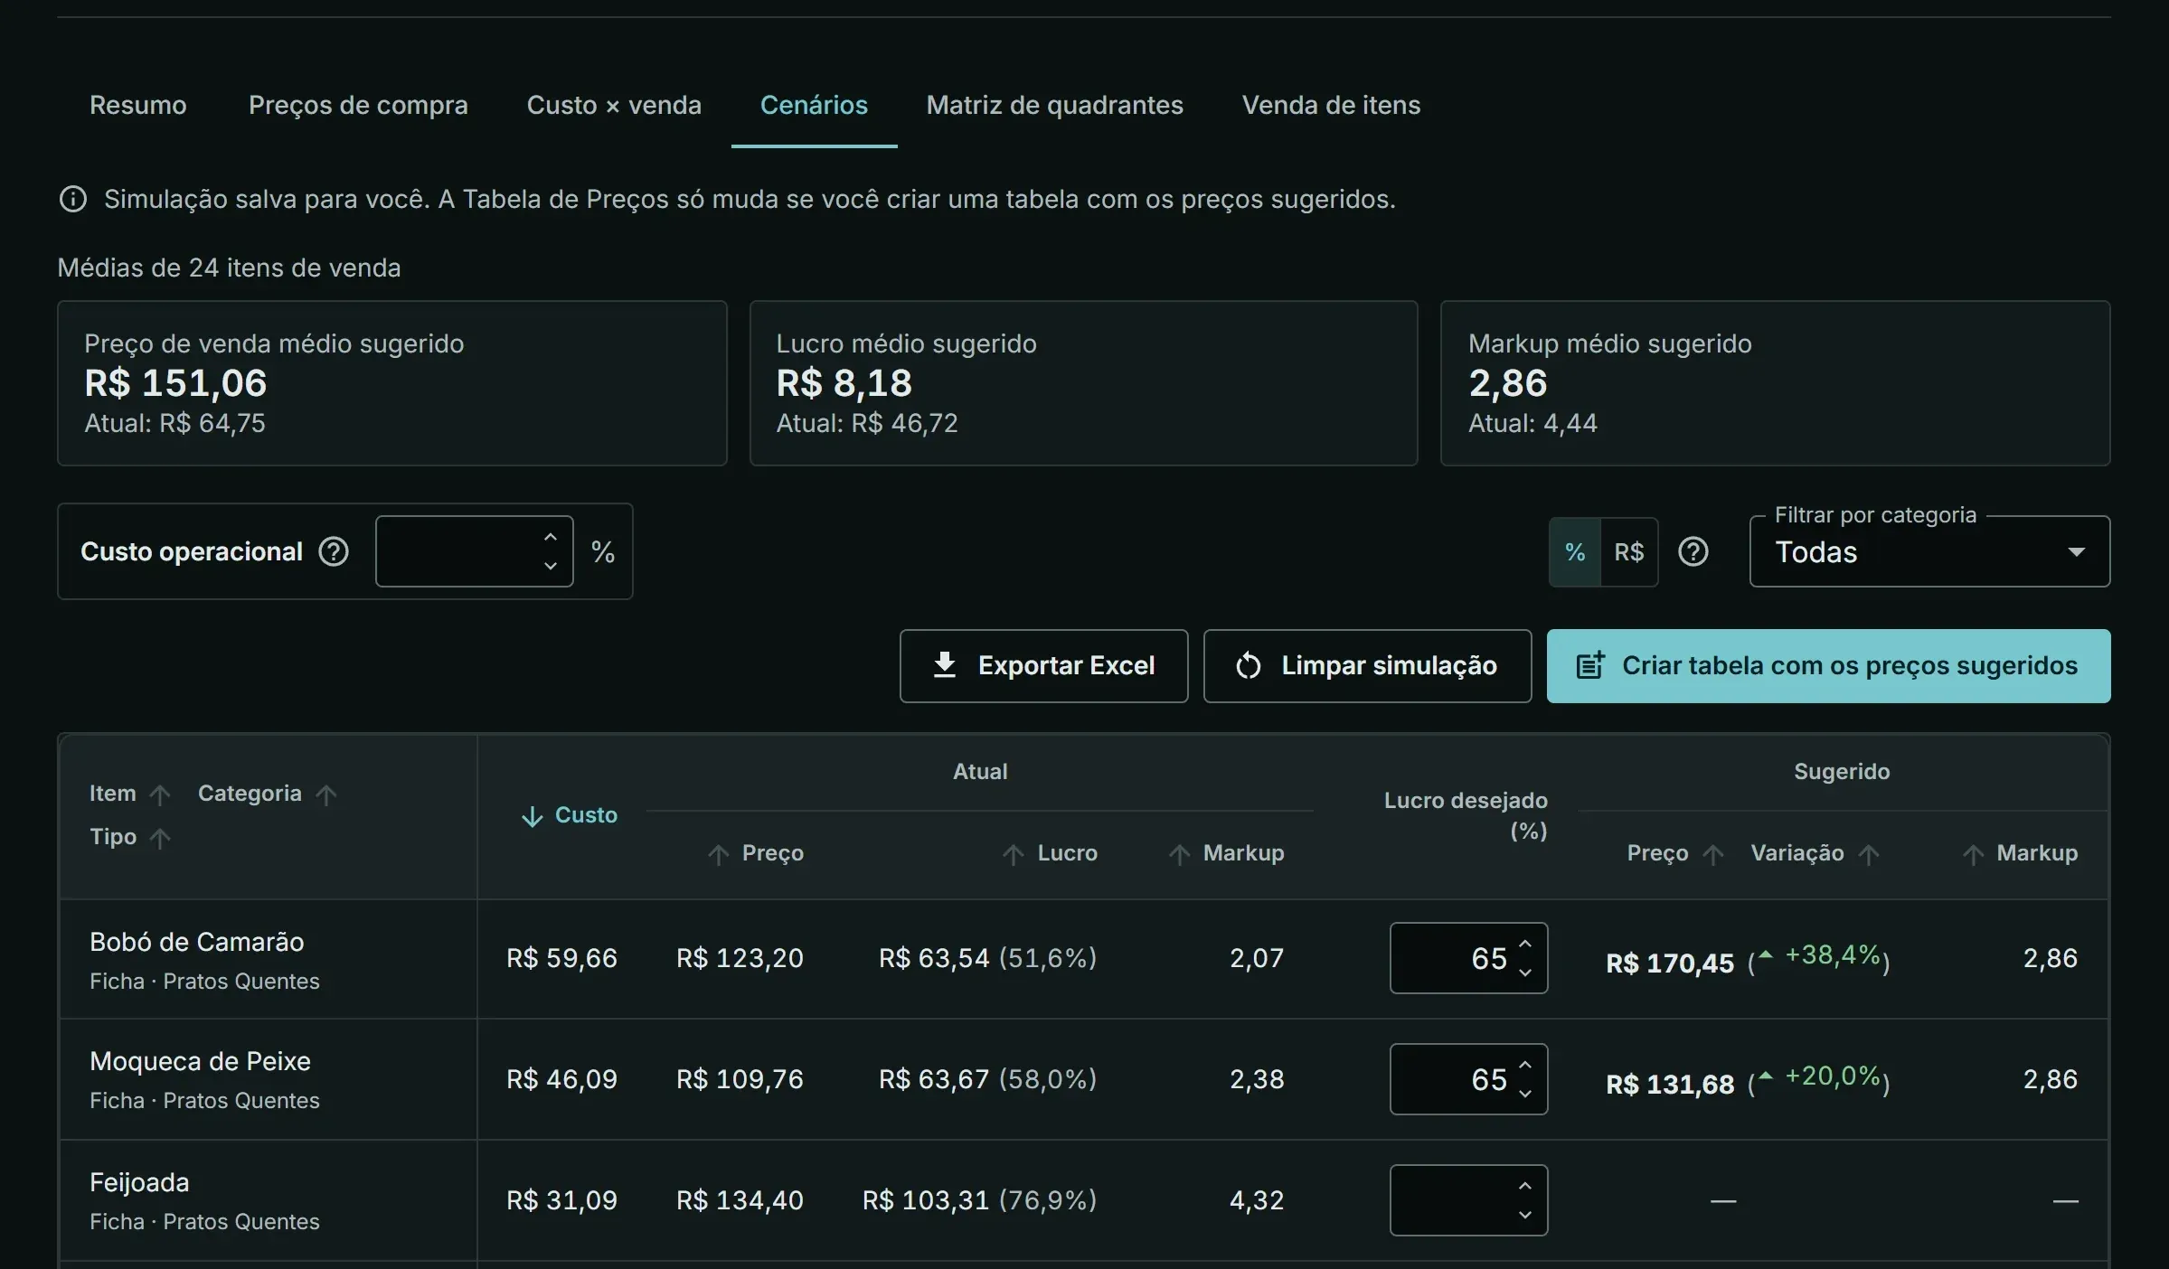Go to the Resumo tab

[x=138, y=105]
